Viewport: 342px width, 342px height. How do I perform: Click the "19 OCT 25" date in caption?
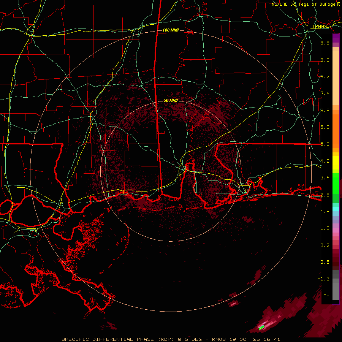coord(245,339)
